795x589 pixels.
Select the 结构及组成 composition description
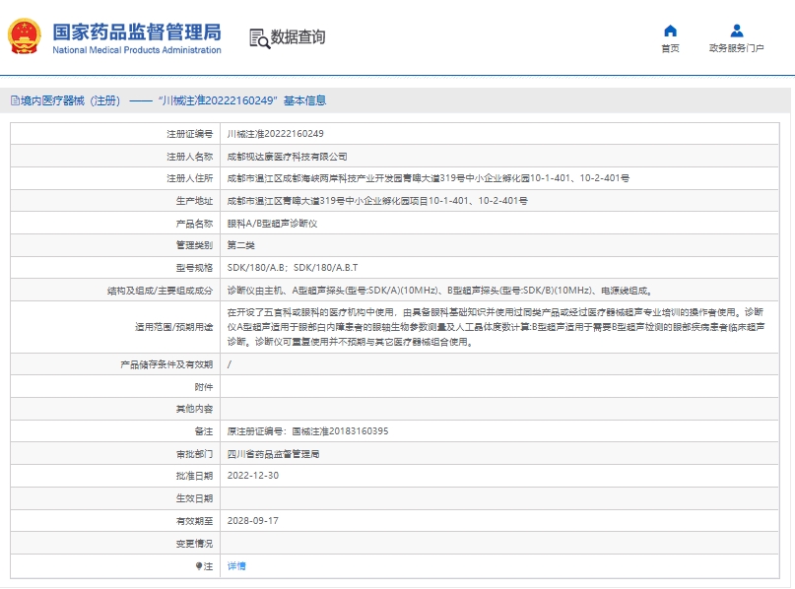(x=439, y=291)
